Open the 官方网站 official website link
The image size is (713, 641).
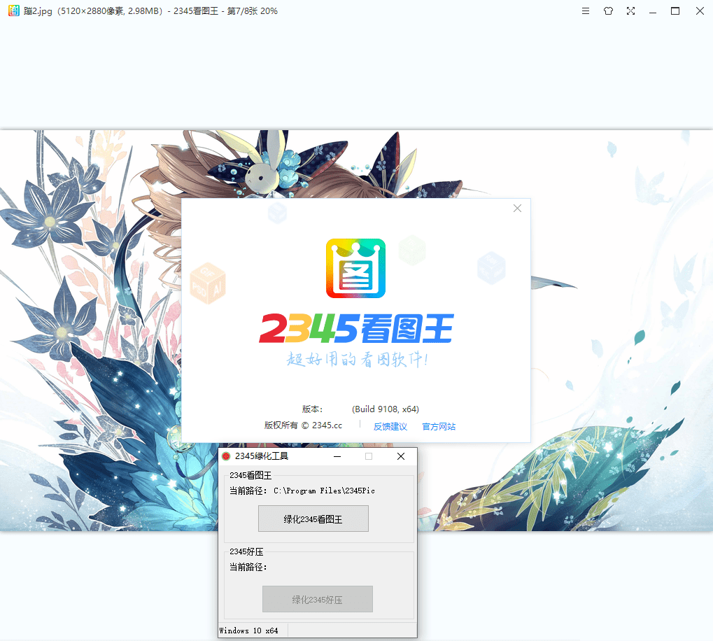(439, 426)
